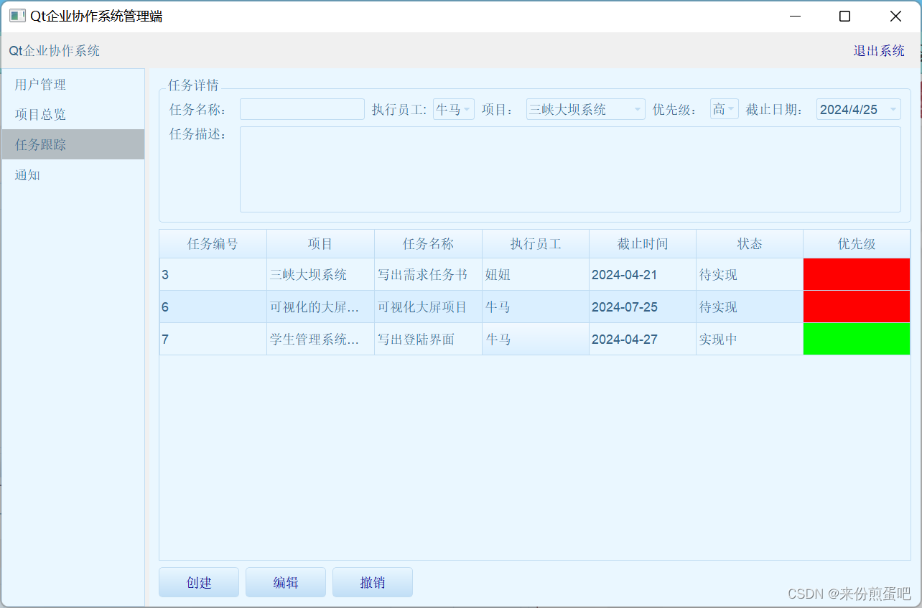The width and height of the screenshot is (922, 608).
Task: Open the 项目总览 view
Action: point(38,114)
